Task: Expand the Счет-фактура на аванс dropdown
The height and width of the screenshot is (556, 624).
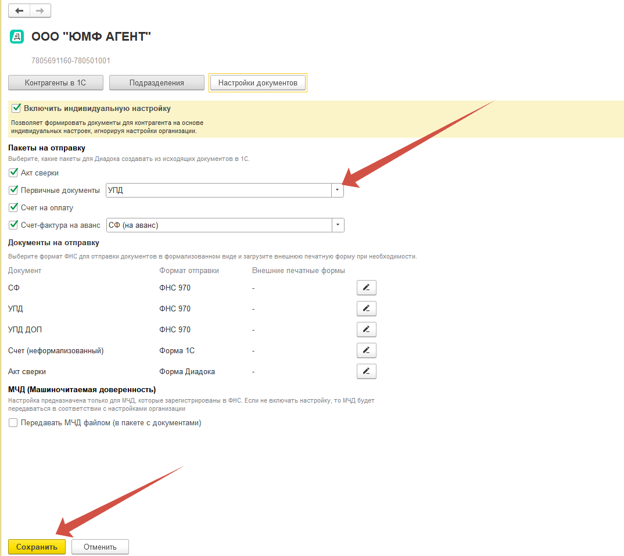Action: pos(338,225)
